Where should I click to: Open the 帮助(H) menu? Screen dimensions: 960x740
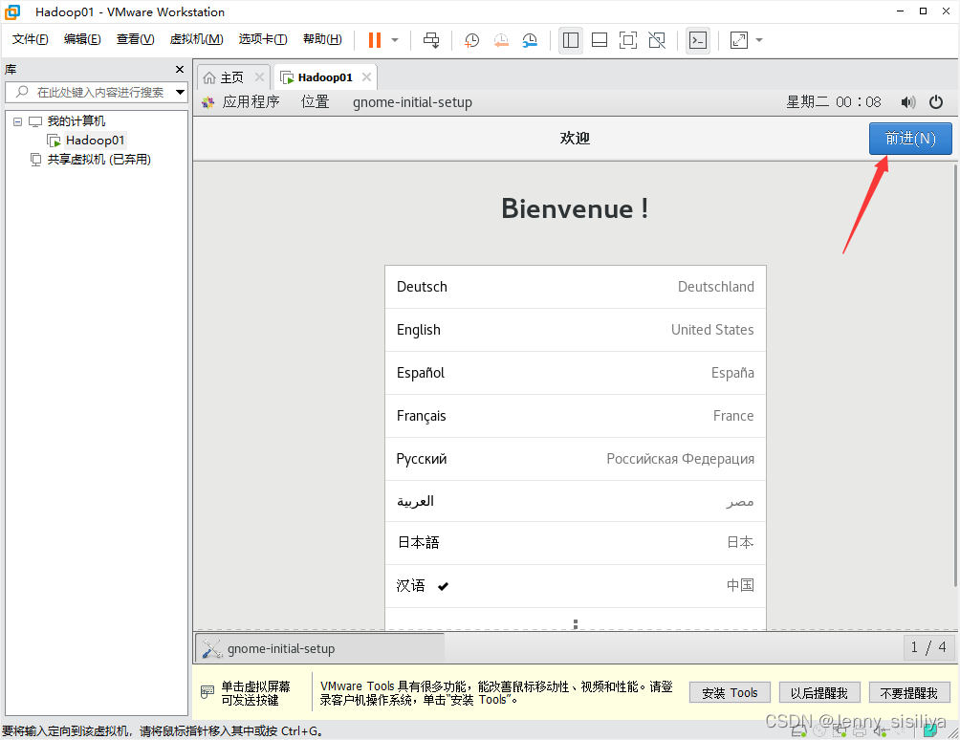[x=322, y=39]
